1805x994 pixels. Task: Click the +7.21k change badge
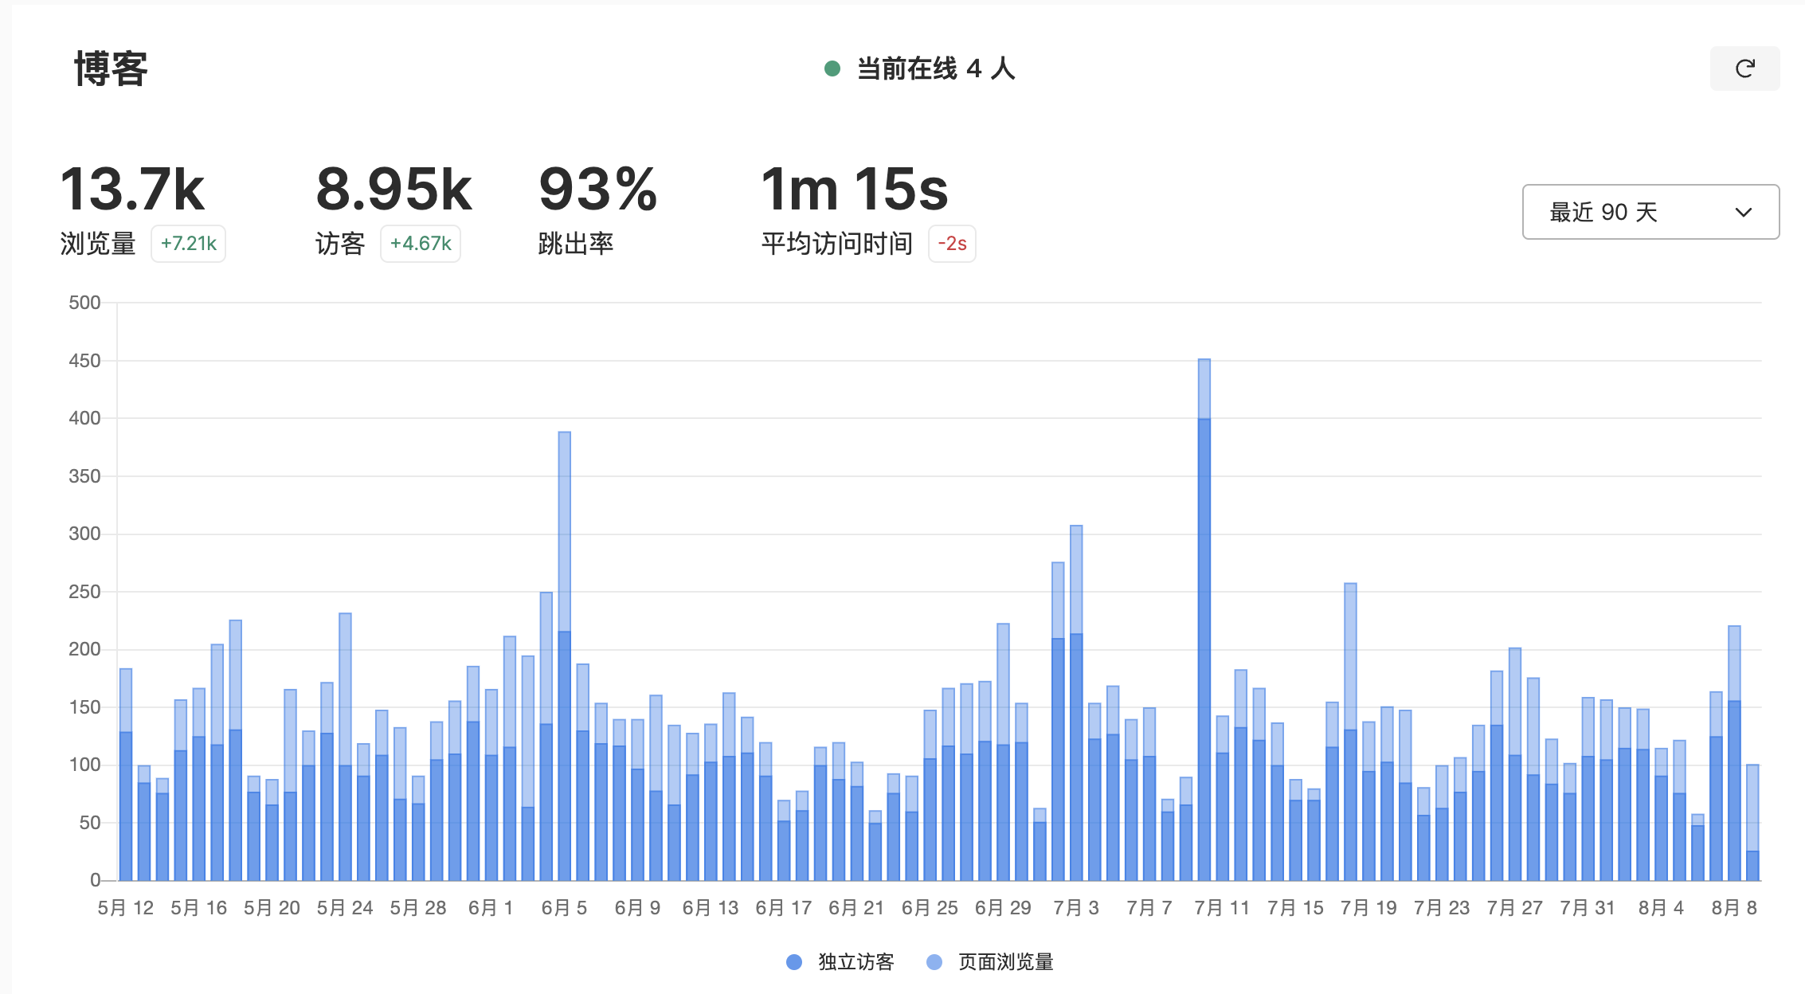[x=188, y=244]
